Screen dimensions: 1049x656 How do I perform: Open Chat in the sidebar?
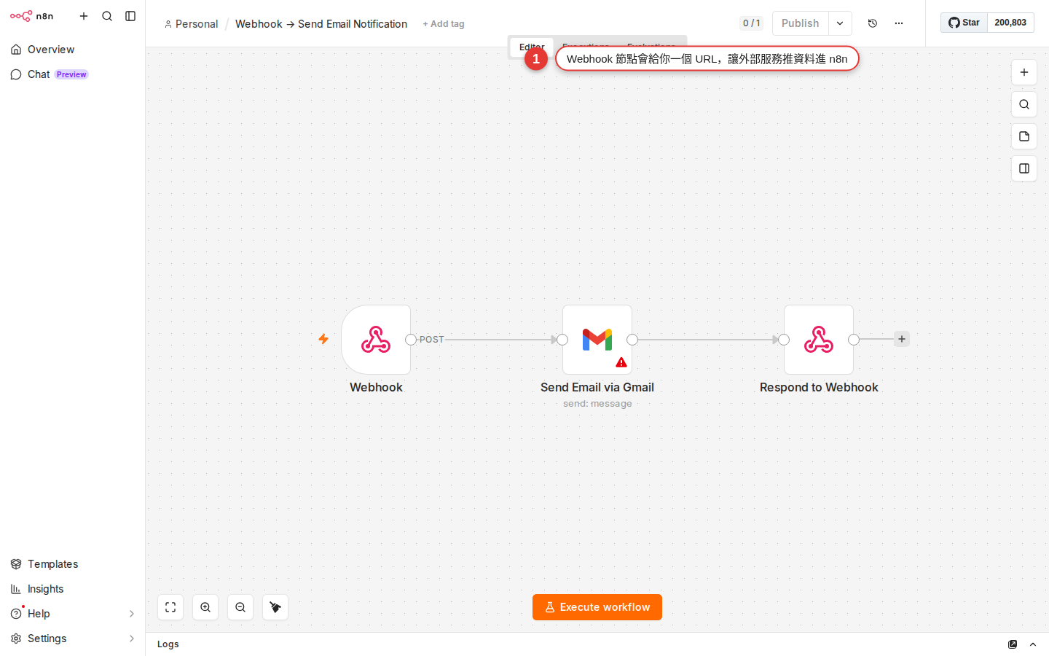[73, 74]
